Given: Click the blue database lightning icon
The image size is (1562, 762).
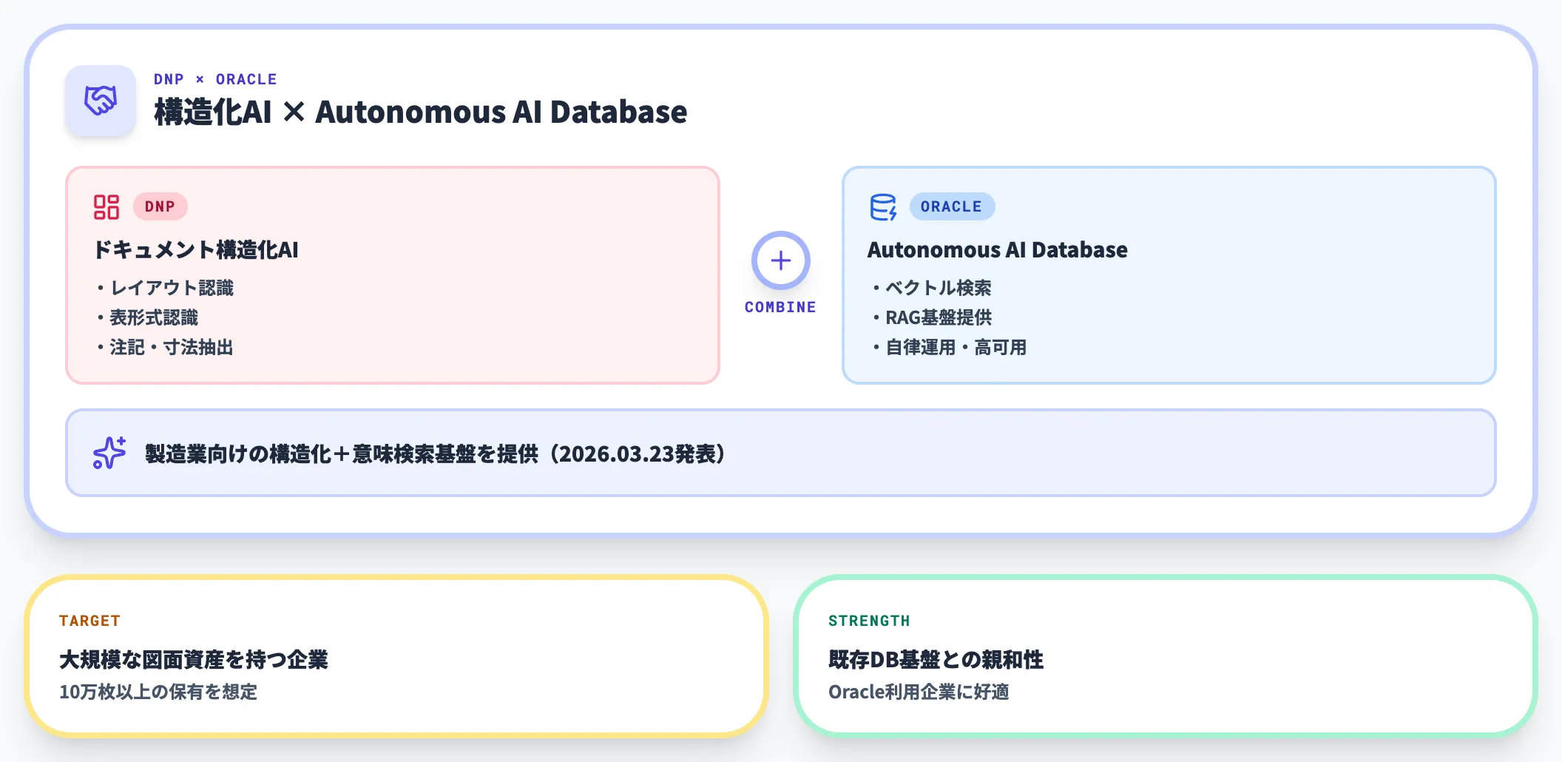Looking at the screenshot, I should click(883, 207).
